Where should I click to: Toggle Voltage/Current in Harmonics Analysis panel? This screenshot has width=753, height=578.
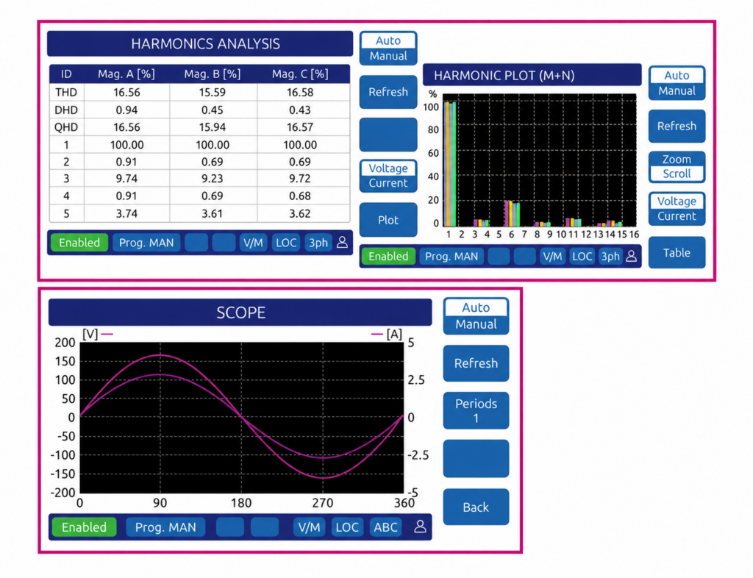pos(388,176)
